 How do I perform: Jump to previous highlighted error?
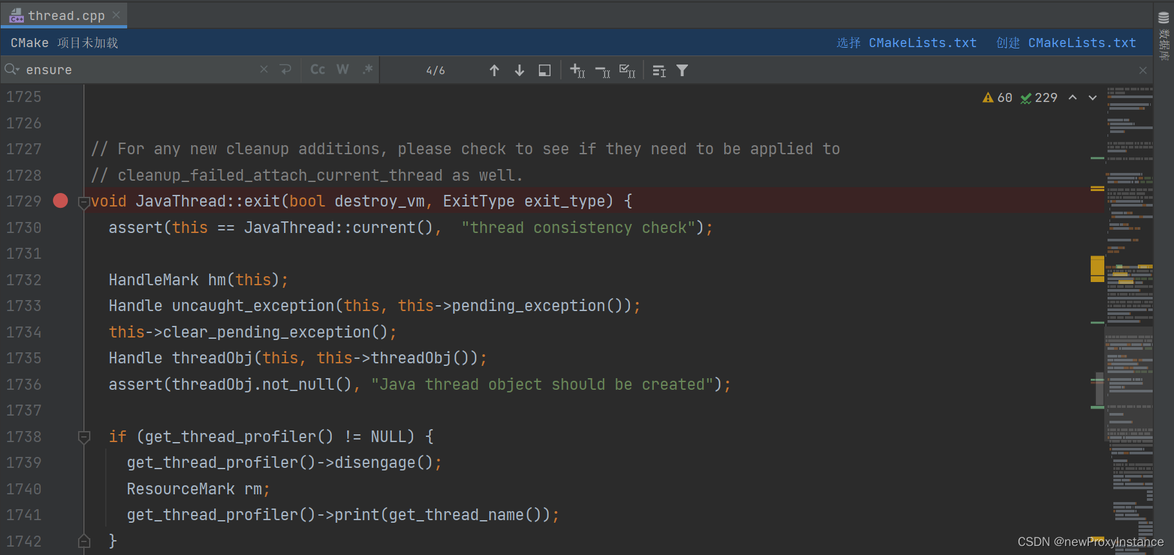coord(1073,97)
